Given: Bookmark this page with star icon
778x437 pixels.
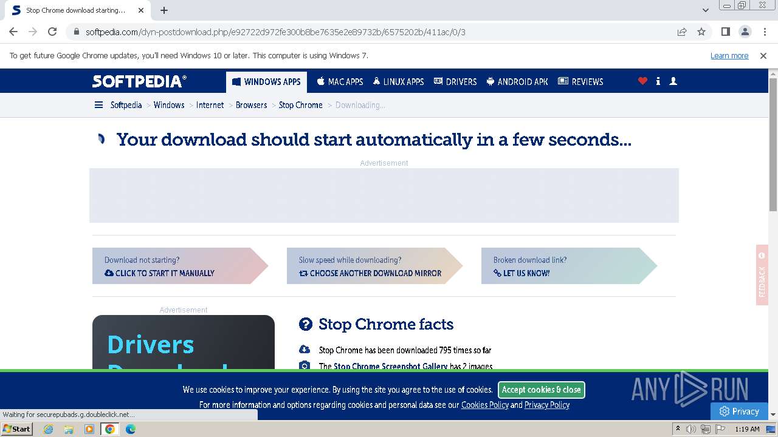Looking at the screenshot, I should click(x=701, y=32).
